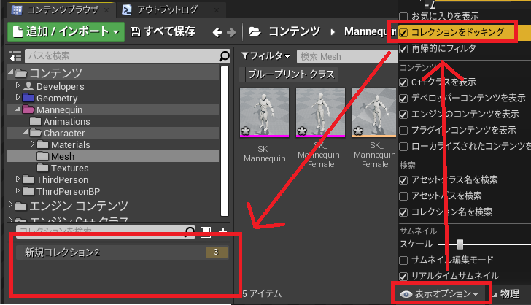This screenshot has width=531, height=305.
Task: Toggle リアルタイムサムネイル checkbox
Action: click(403, 277)
